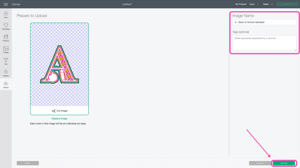Click the Tags keywords text area
The image size is (300, 168).
tap(264, 43)
